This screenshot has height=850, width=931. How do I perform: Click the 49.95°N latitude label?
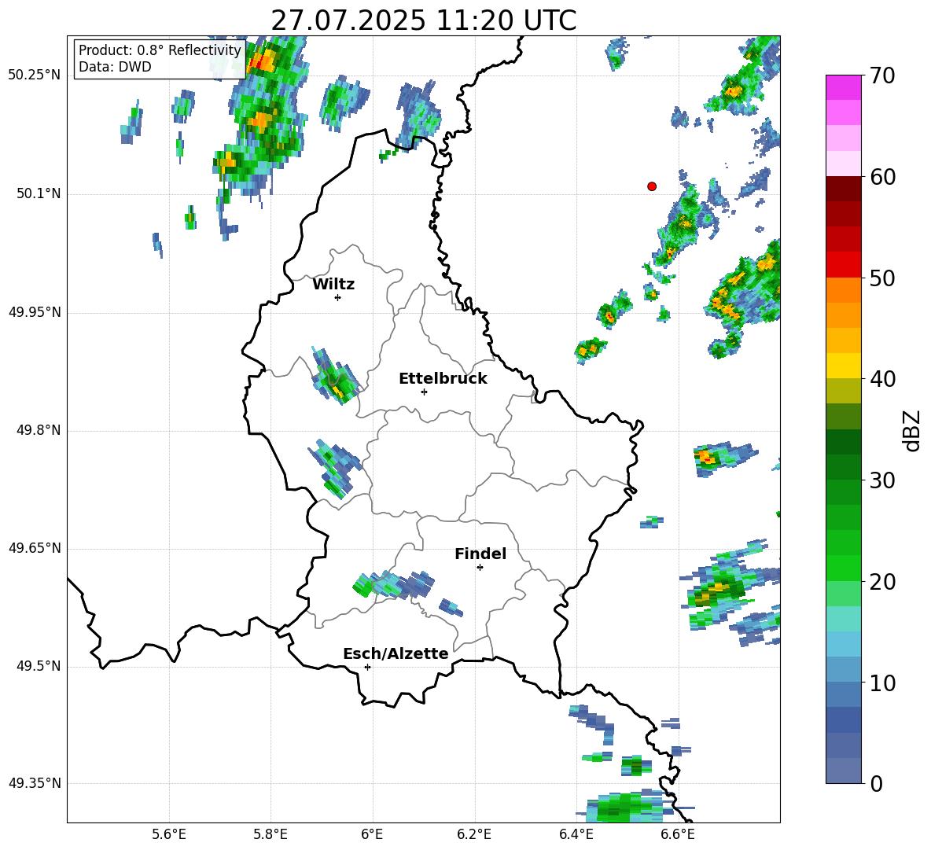[35, 312]
